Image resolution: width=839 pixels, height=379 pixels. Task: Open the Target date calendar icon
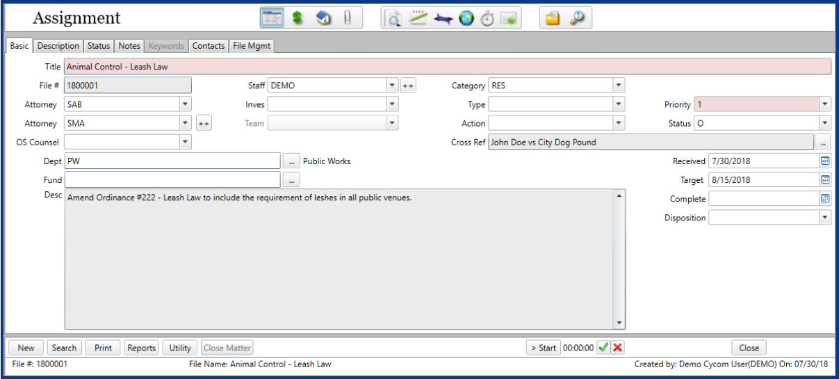825,179
